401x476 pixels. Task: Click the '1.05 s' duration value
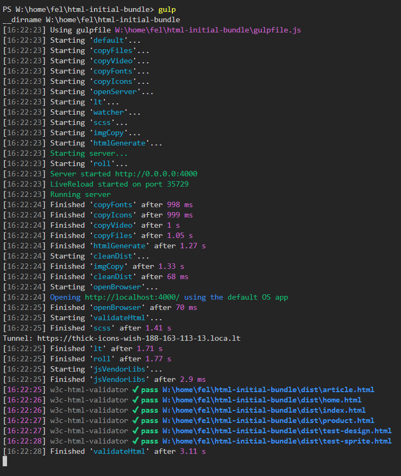[x=180, y=236]
